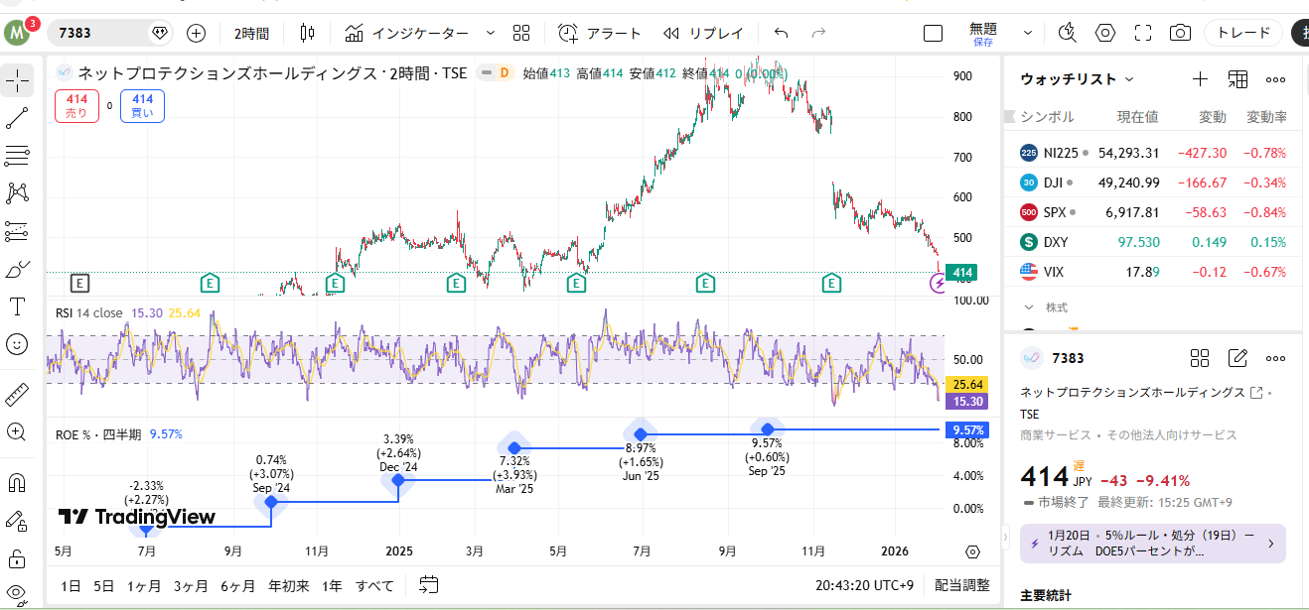Toggle magnet mode in left toolbar
Screen dimensions: 1309x610
click(17, 483)
